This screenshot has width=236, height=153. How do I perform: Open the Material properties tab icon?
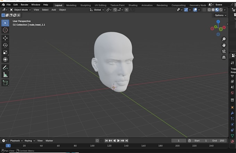233,142
